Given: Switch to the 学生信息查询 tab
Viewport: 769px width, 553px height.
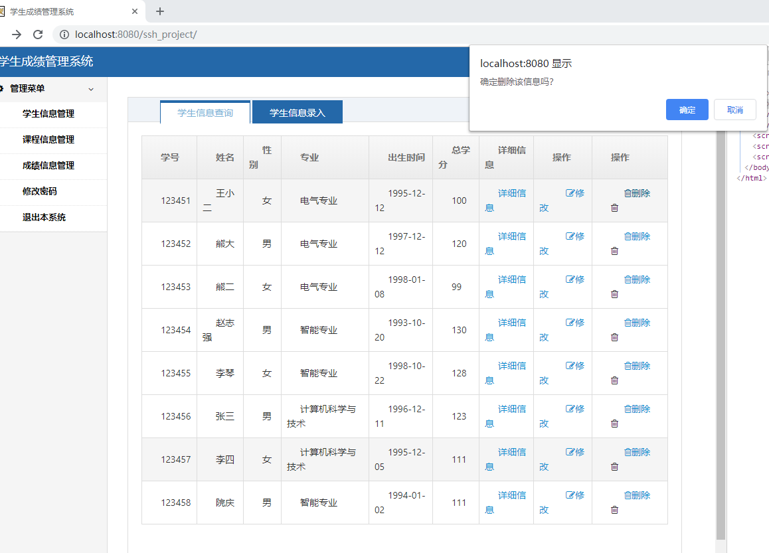Looking at the screenshot, I should [205, 113].
